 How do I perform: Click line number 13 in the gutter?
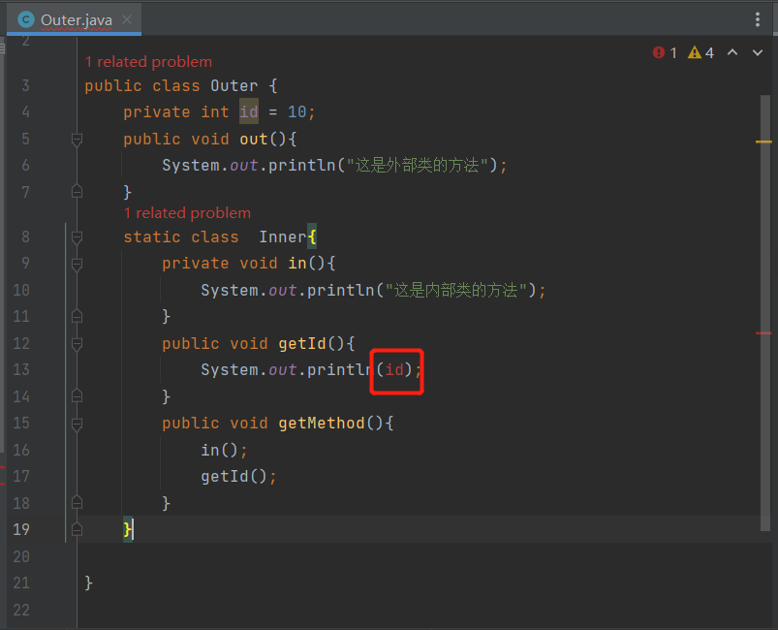[x=21, y=370]
